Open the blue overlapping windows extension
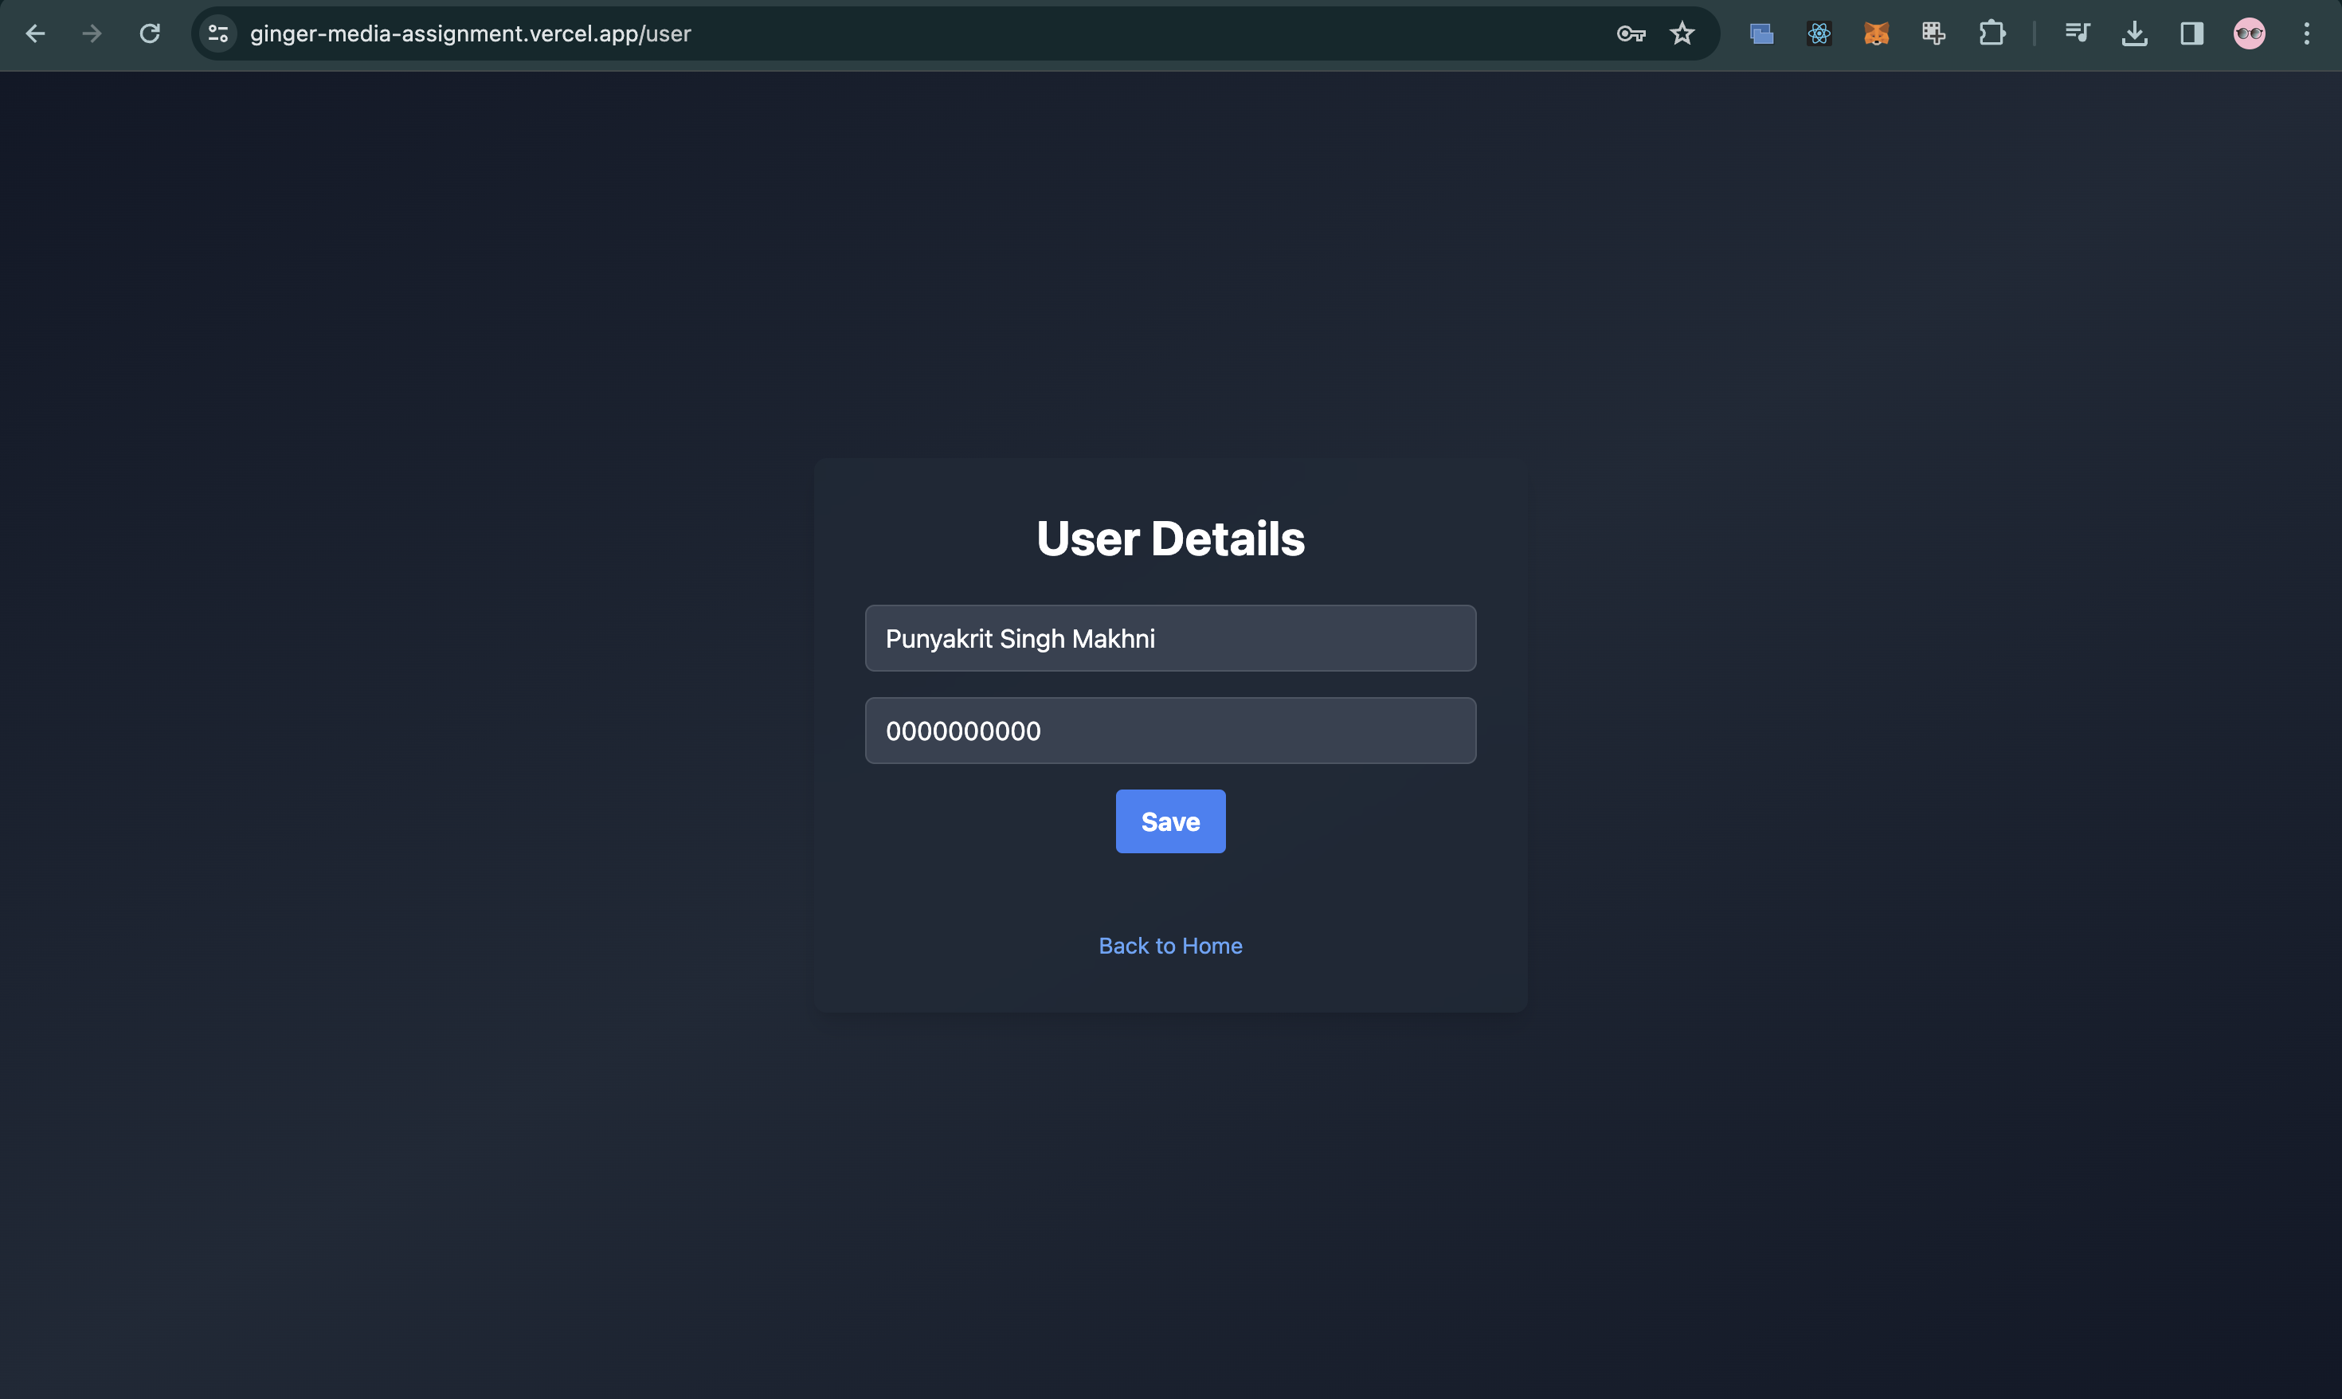 tap(1761, 34)
